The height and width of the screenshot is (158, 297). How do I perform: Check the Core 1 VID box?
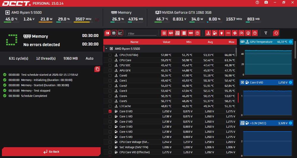(110, 116)
